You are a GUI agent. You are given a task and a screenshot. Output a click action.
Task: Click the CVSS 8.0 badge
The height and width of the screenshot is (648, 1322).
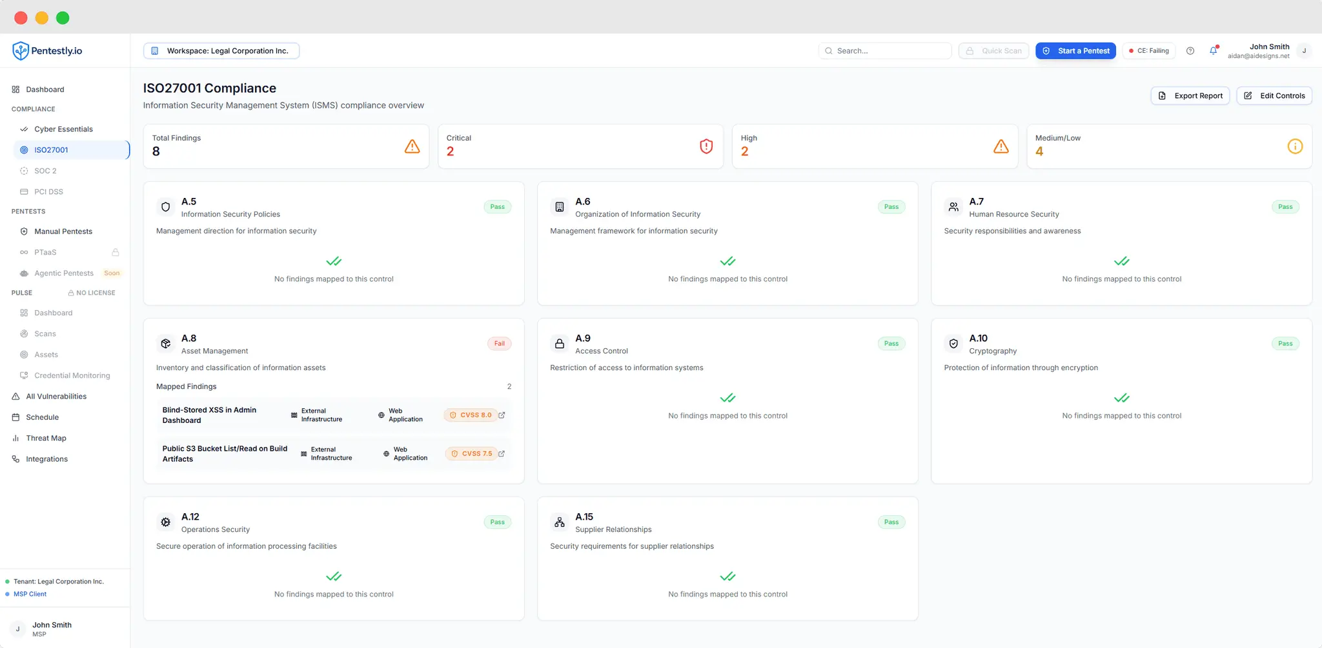(470, 415)
